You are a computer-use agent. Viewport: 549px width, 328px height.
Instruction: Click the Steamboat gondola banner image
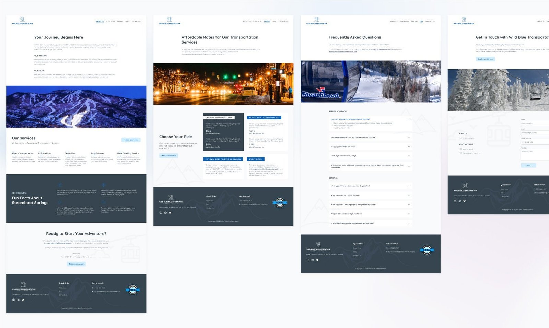[371, 82]
